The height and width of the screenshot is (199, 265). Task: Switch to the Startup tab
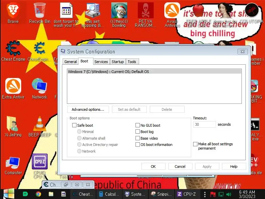pyautogui.click(x=118, y=62)
